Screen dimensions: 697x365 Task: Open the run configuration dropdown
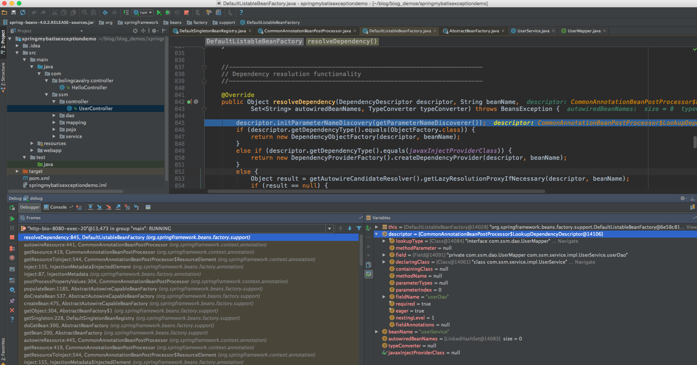tap(143, 12)
